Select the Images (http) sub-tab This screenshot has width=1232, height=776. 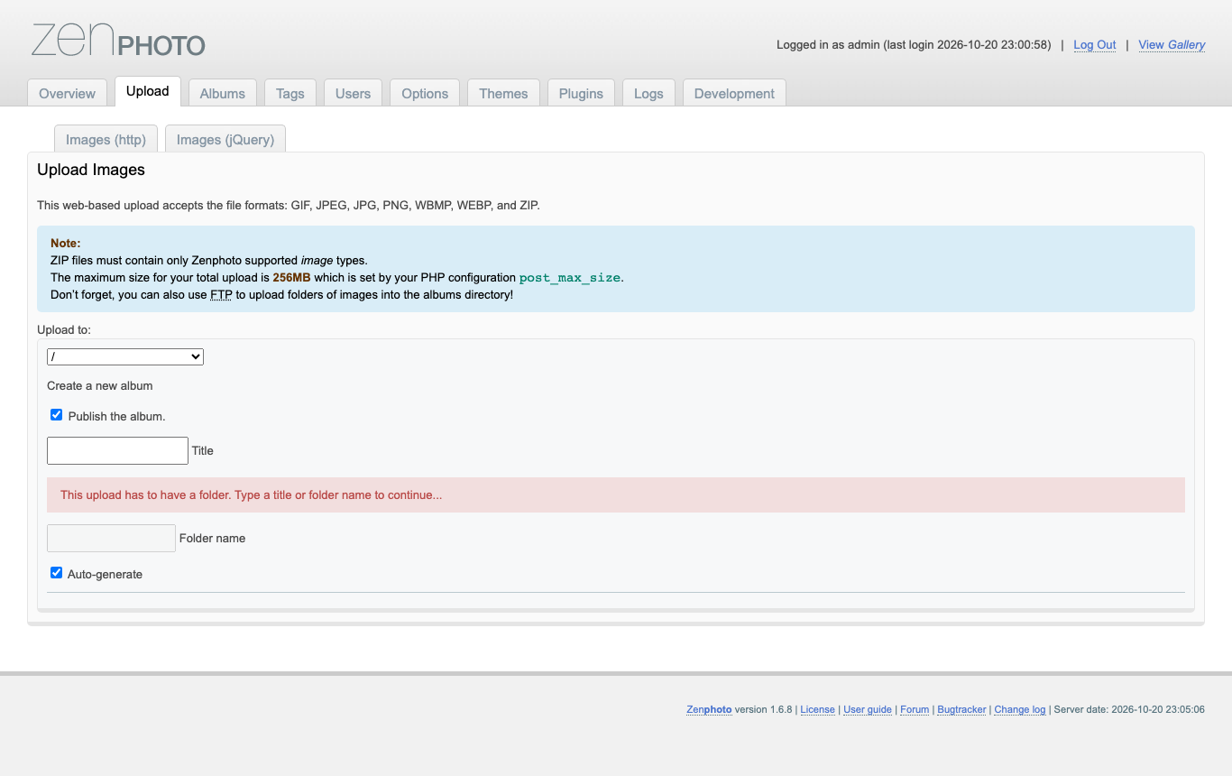coord(106,139)
